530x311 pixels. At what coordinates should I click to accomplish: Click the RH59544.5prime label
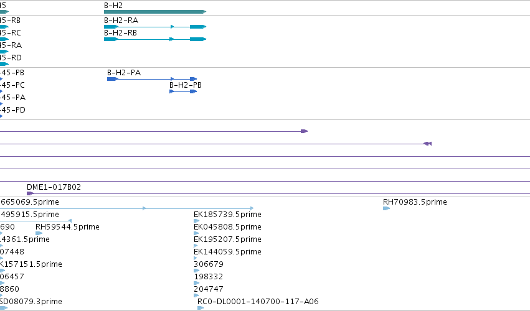(x=67, y=227)
